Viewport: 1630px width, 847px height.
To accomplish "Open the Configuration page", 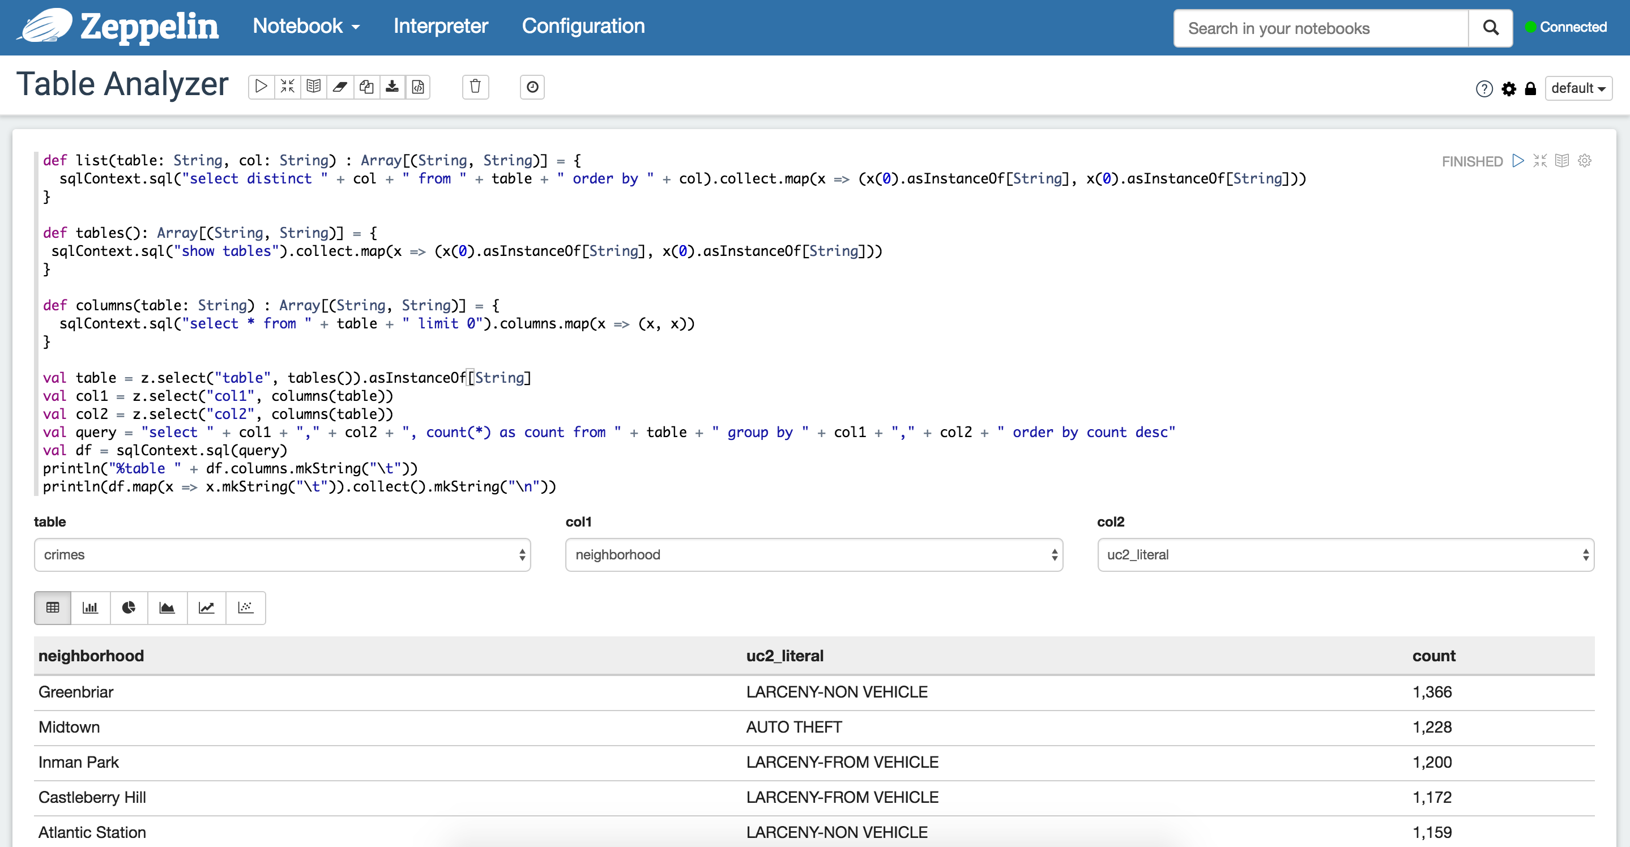I will click(583, 26).
